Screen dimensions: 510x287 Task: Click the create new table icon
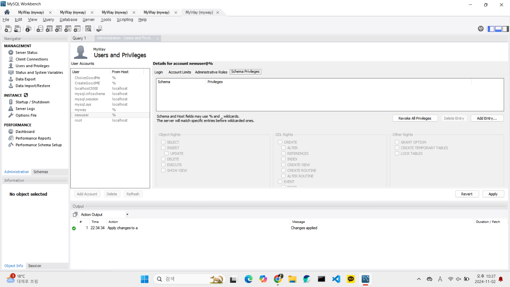click(49, 29)
